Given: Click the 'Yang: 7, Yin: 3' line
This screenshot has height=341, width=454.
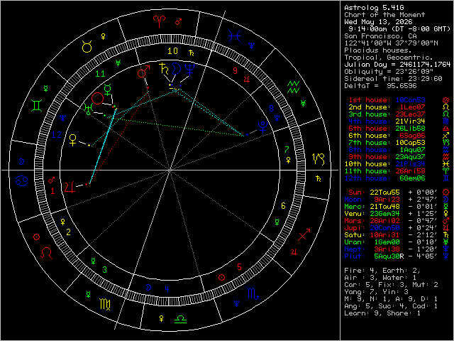Looking at the screenshot, I should [376, 292].
